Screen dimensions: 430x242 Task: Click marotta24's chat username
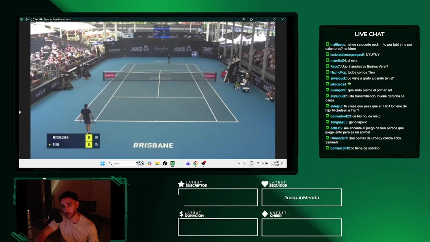(338, 61)
